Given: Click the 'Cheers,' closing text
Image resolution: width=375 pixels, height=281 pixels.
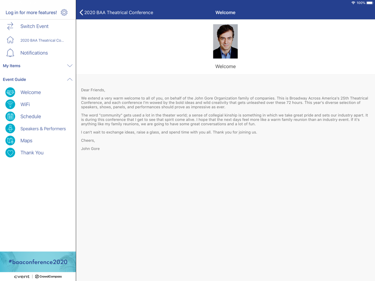Looking at the screenshot, I should 88,140.
